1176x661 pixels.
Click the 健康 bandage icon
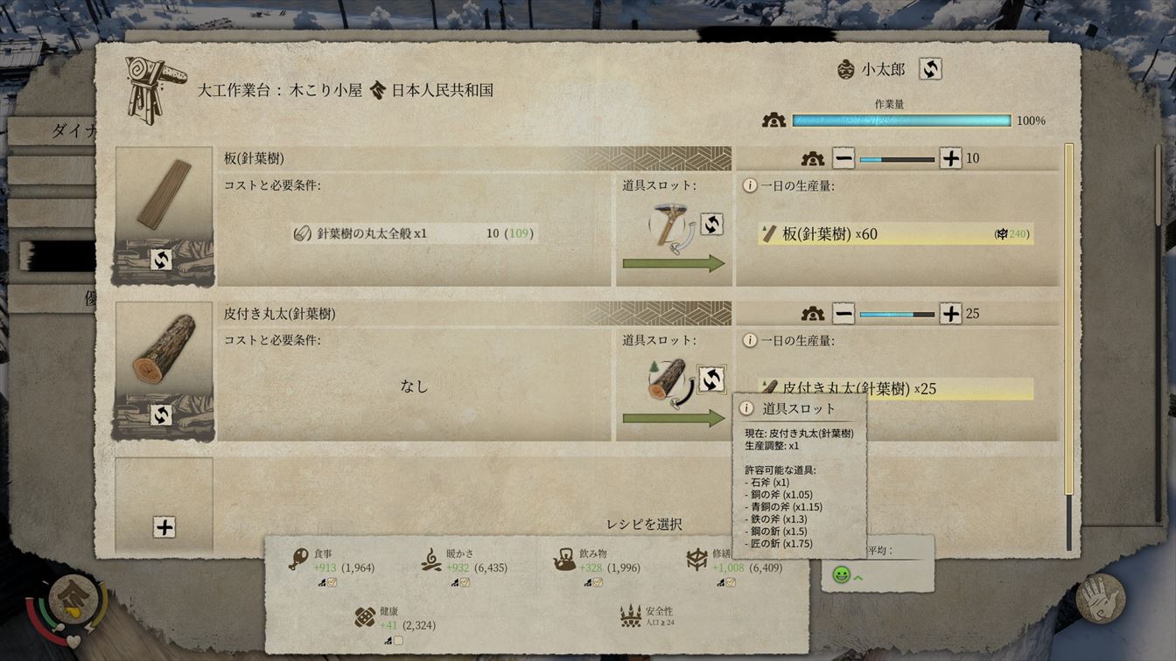(x=366, y=618)
